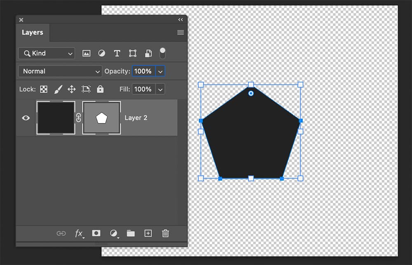Lock all with padlock icon
Viewport: 412px width, 265px height.
click(x=100, y=89)
